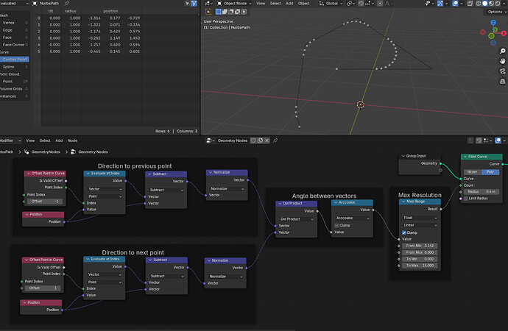The height and width of the screenshot is (331, 508).
Task: Uncheck Clamp in Map Range node
Action: (404, 232)
